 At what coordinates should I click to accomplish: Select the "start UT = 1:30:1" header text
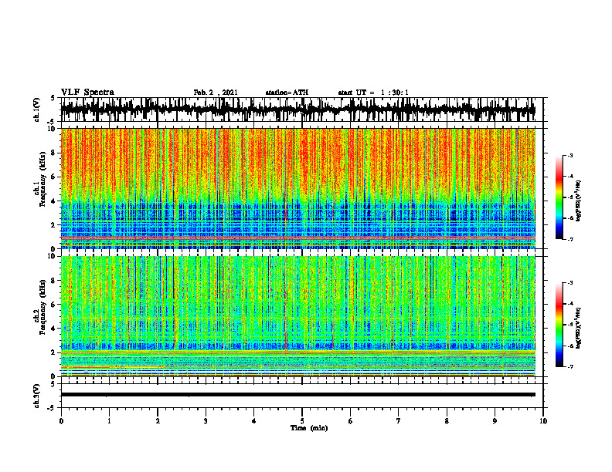373,93
